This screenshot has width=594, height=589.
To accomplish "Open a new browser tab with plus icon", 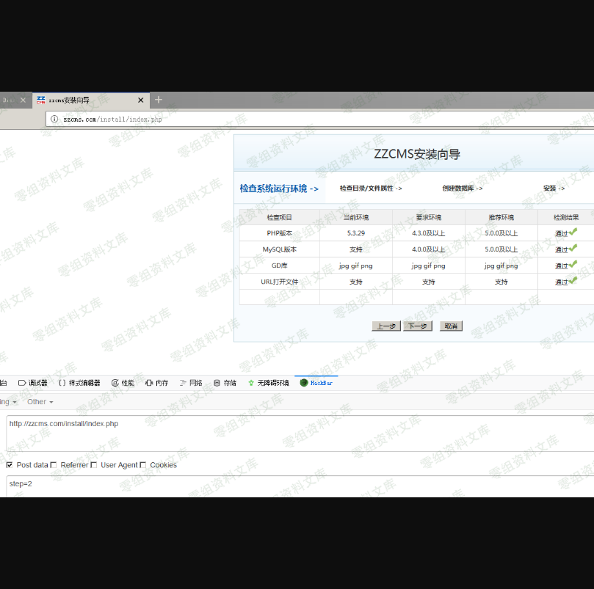I will click(159, 100).
